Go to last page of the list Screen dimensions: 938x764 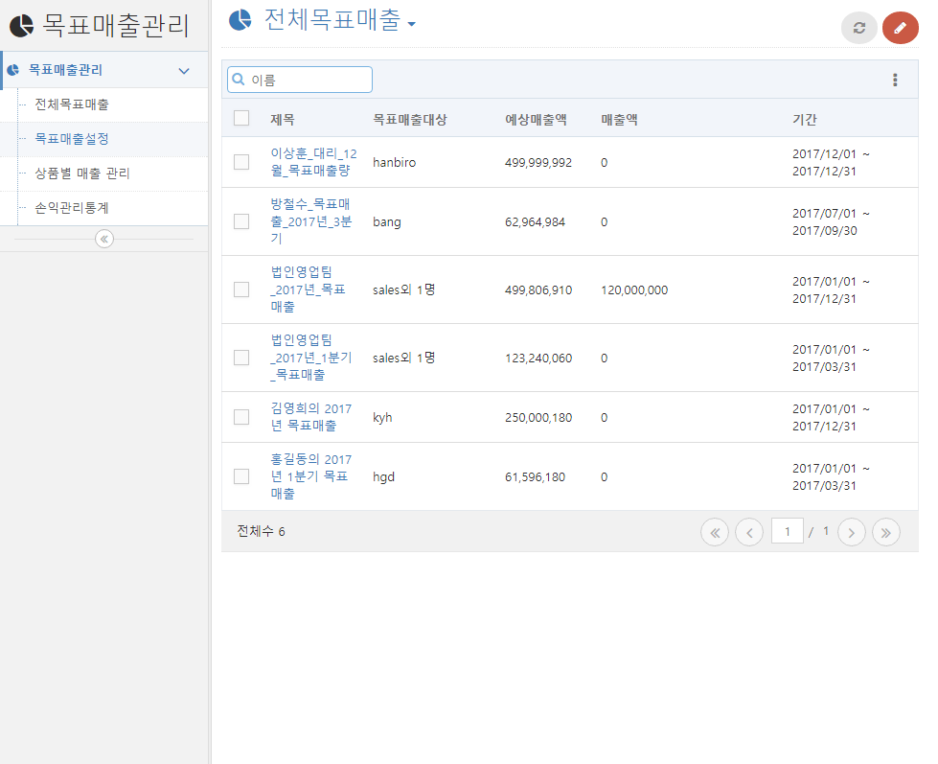click(x=886, y=532)
